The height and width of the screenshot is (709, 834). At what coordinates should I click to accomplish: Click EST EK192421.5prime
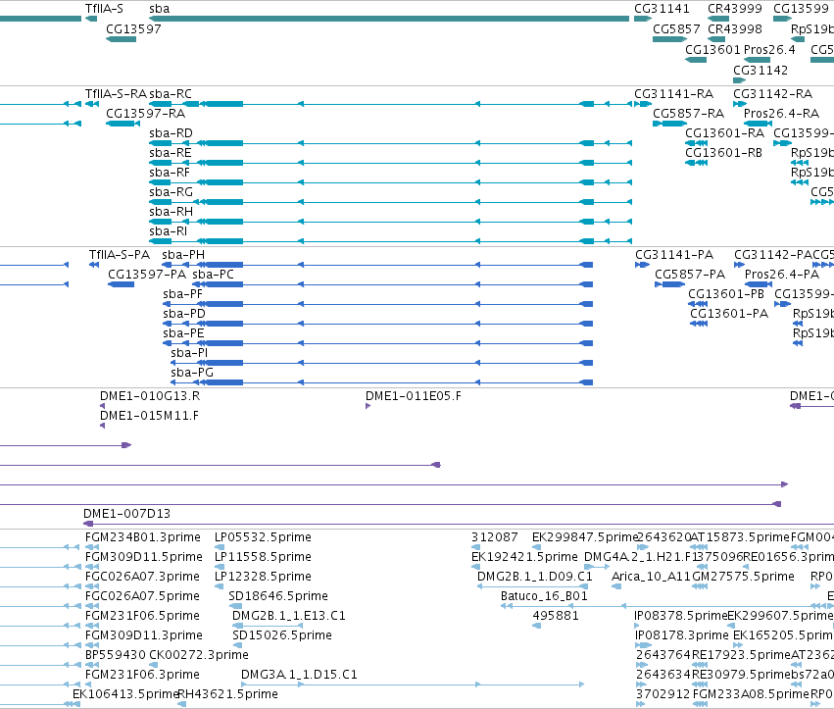524,557
